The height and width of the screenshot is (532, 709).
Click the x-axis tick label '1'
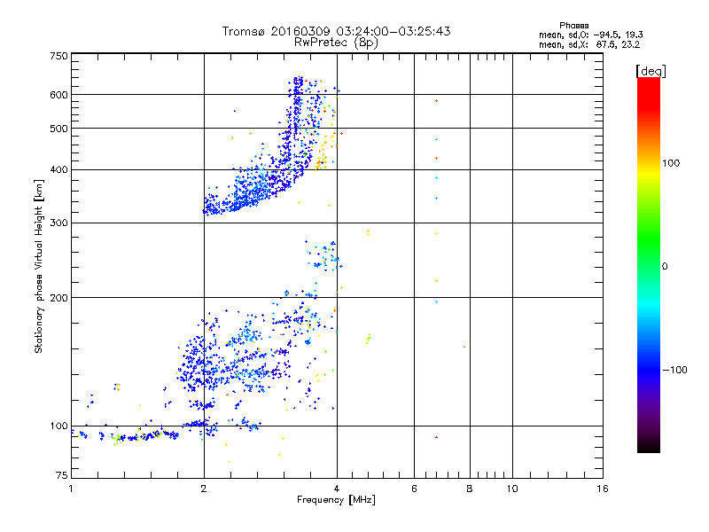pyautogui.click(x=71, y=489)
